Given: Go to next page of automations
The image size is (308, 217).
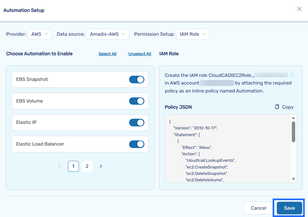Looking at the screenshot, I should pyautogui.click(x=101, y=166).
